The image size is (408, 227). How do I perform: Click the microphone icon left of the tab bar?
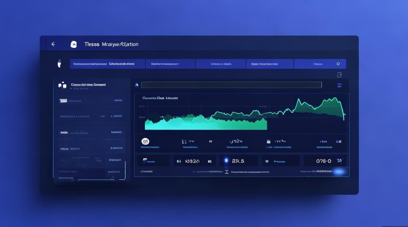pos(59,64)
